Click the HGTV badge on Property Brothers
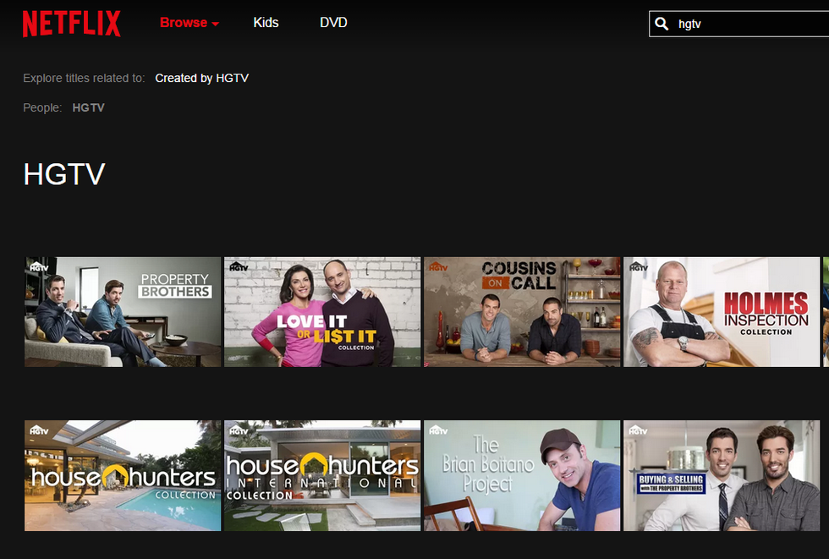This screenshot has width=829, height=559. 39,266
